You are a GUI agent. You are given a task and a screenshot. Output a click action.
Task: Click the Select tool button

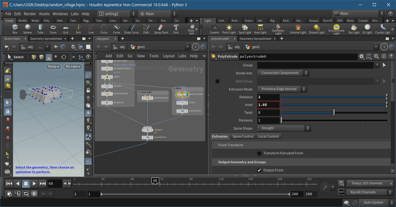pos(15,57)
